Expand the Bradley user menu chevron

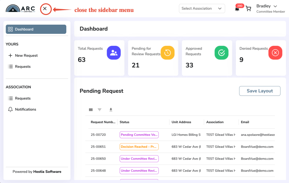click(275, 6)
